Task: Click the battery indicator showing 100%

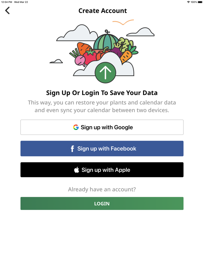Action: (x=200, y=2)
